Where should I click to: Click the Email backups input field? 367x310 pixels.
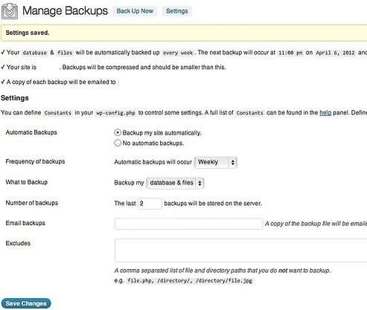click(x=188, y=224)
